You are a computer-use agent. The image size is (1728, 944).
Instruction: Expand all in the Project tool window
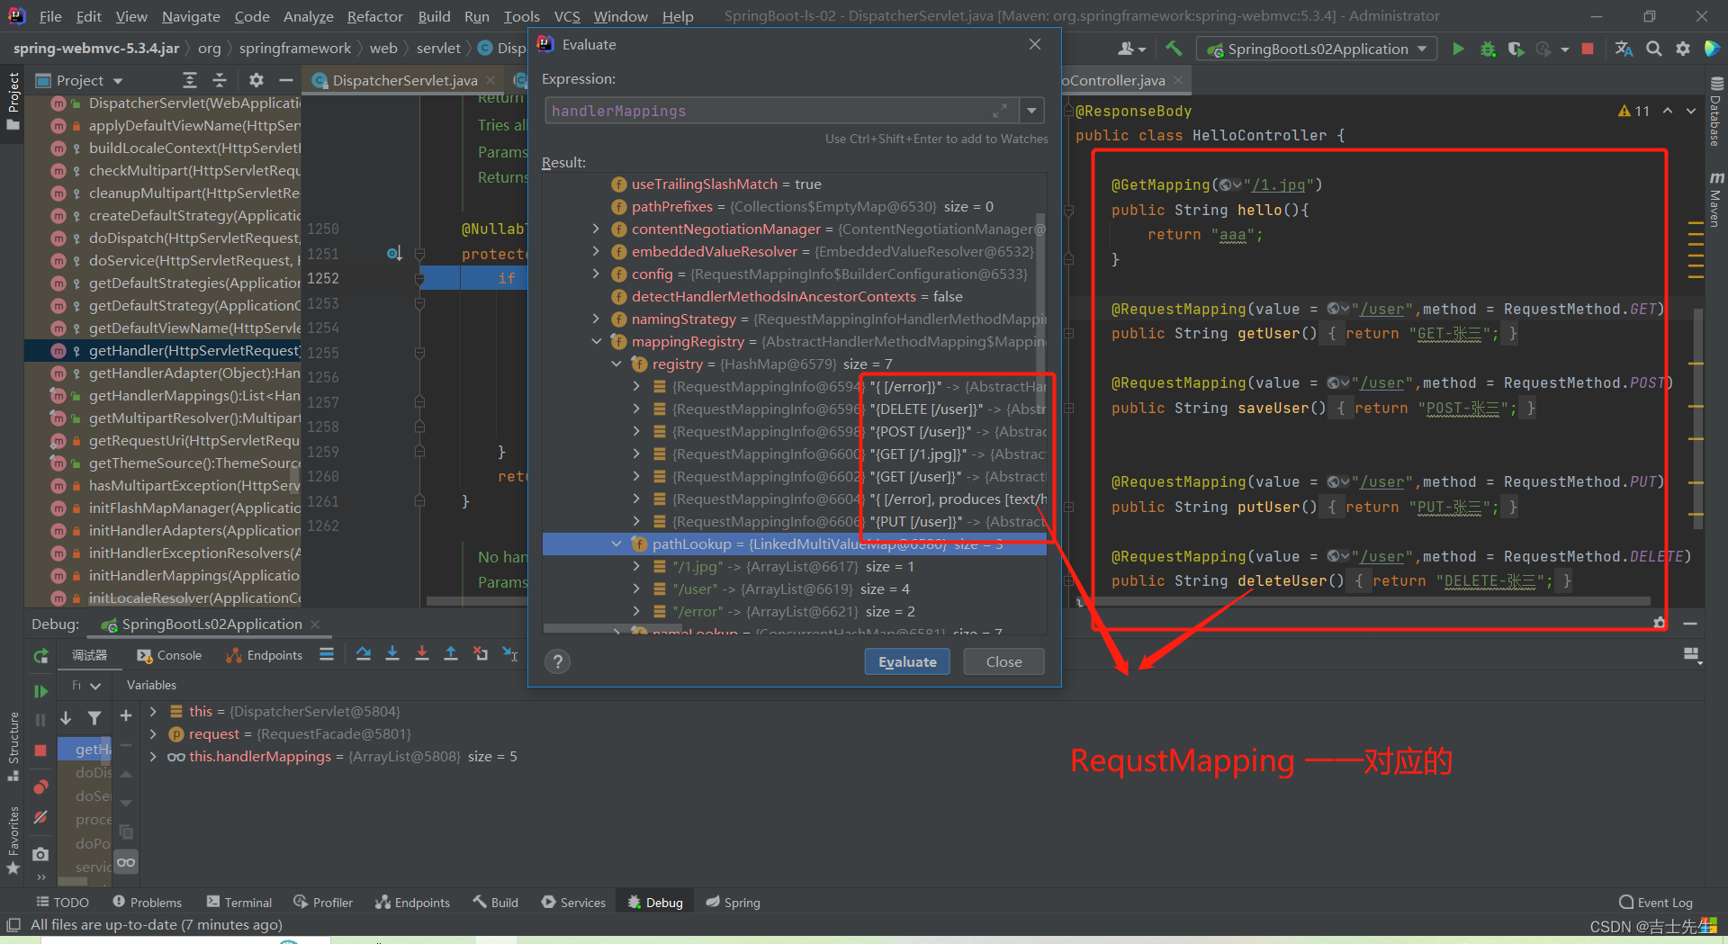(x=189, y=80)
